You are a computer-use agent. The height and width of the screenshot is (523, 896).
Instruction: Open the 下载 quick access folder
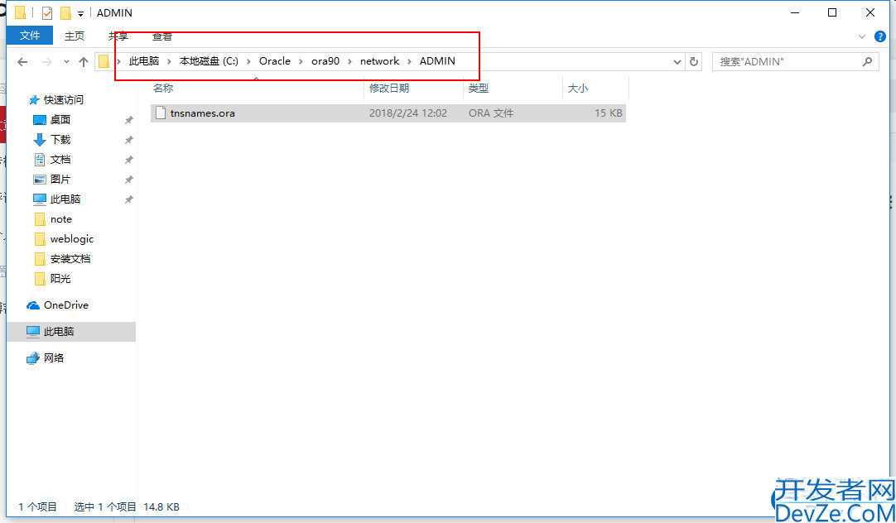pos(60,140)
